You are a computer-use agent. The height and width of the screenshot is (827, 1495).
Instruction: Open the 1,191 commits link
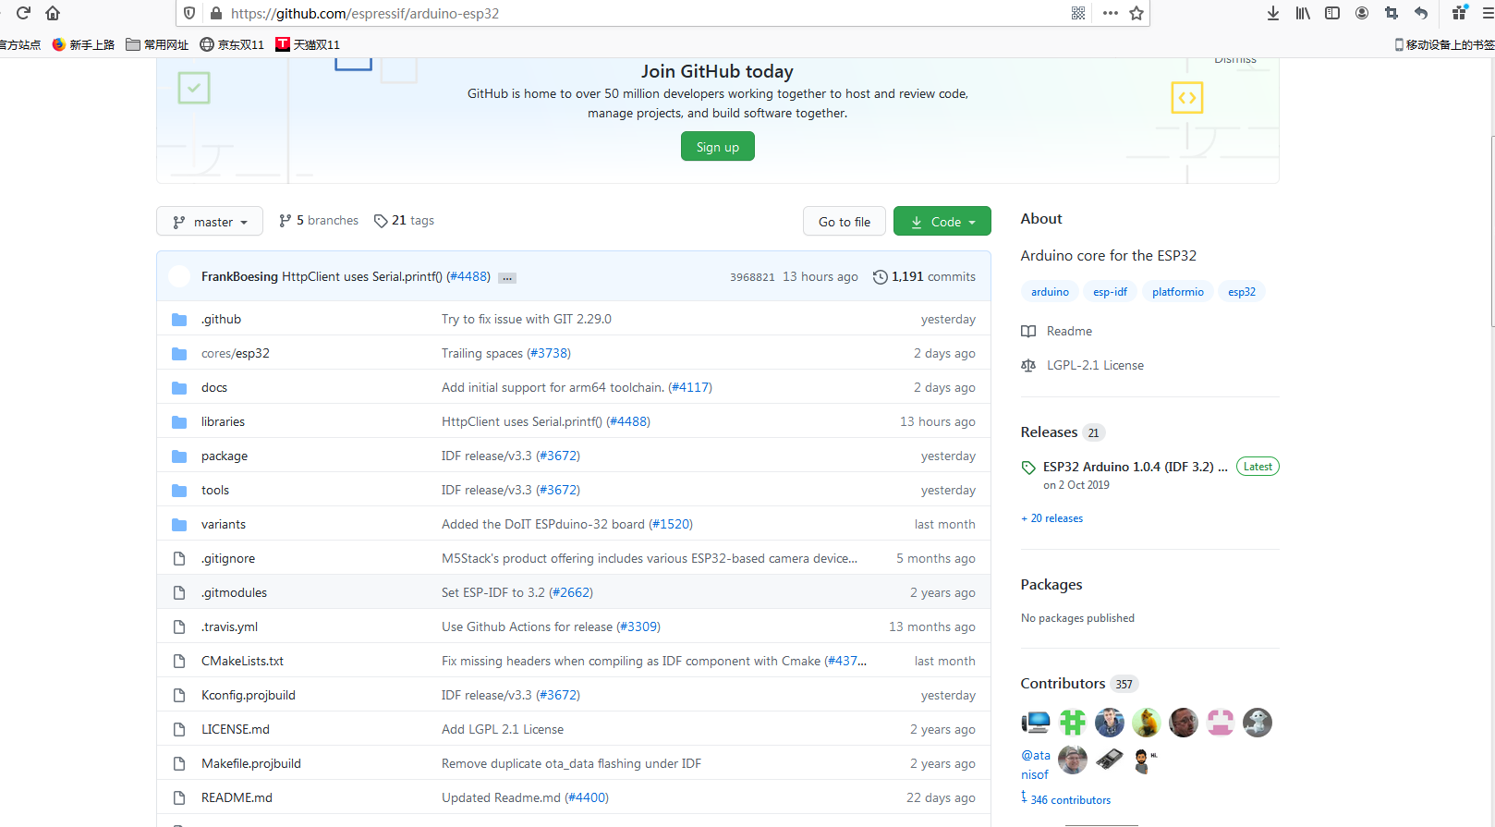pyautogui.click(x=925, y=277)
